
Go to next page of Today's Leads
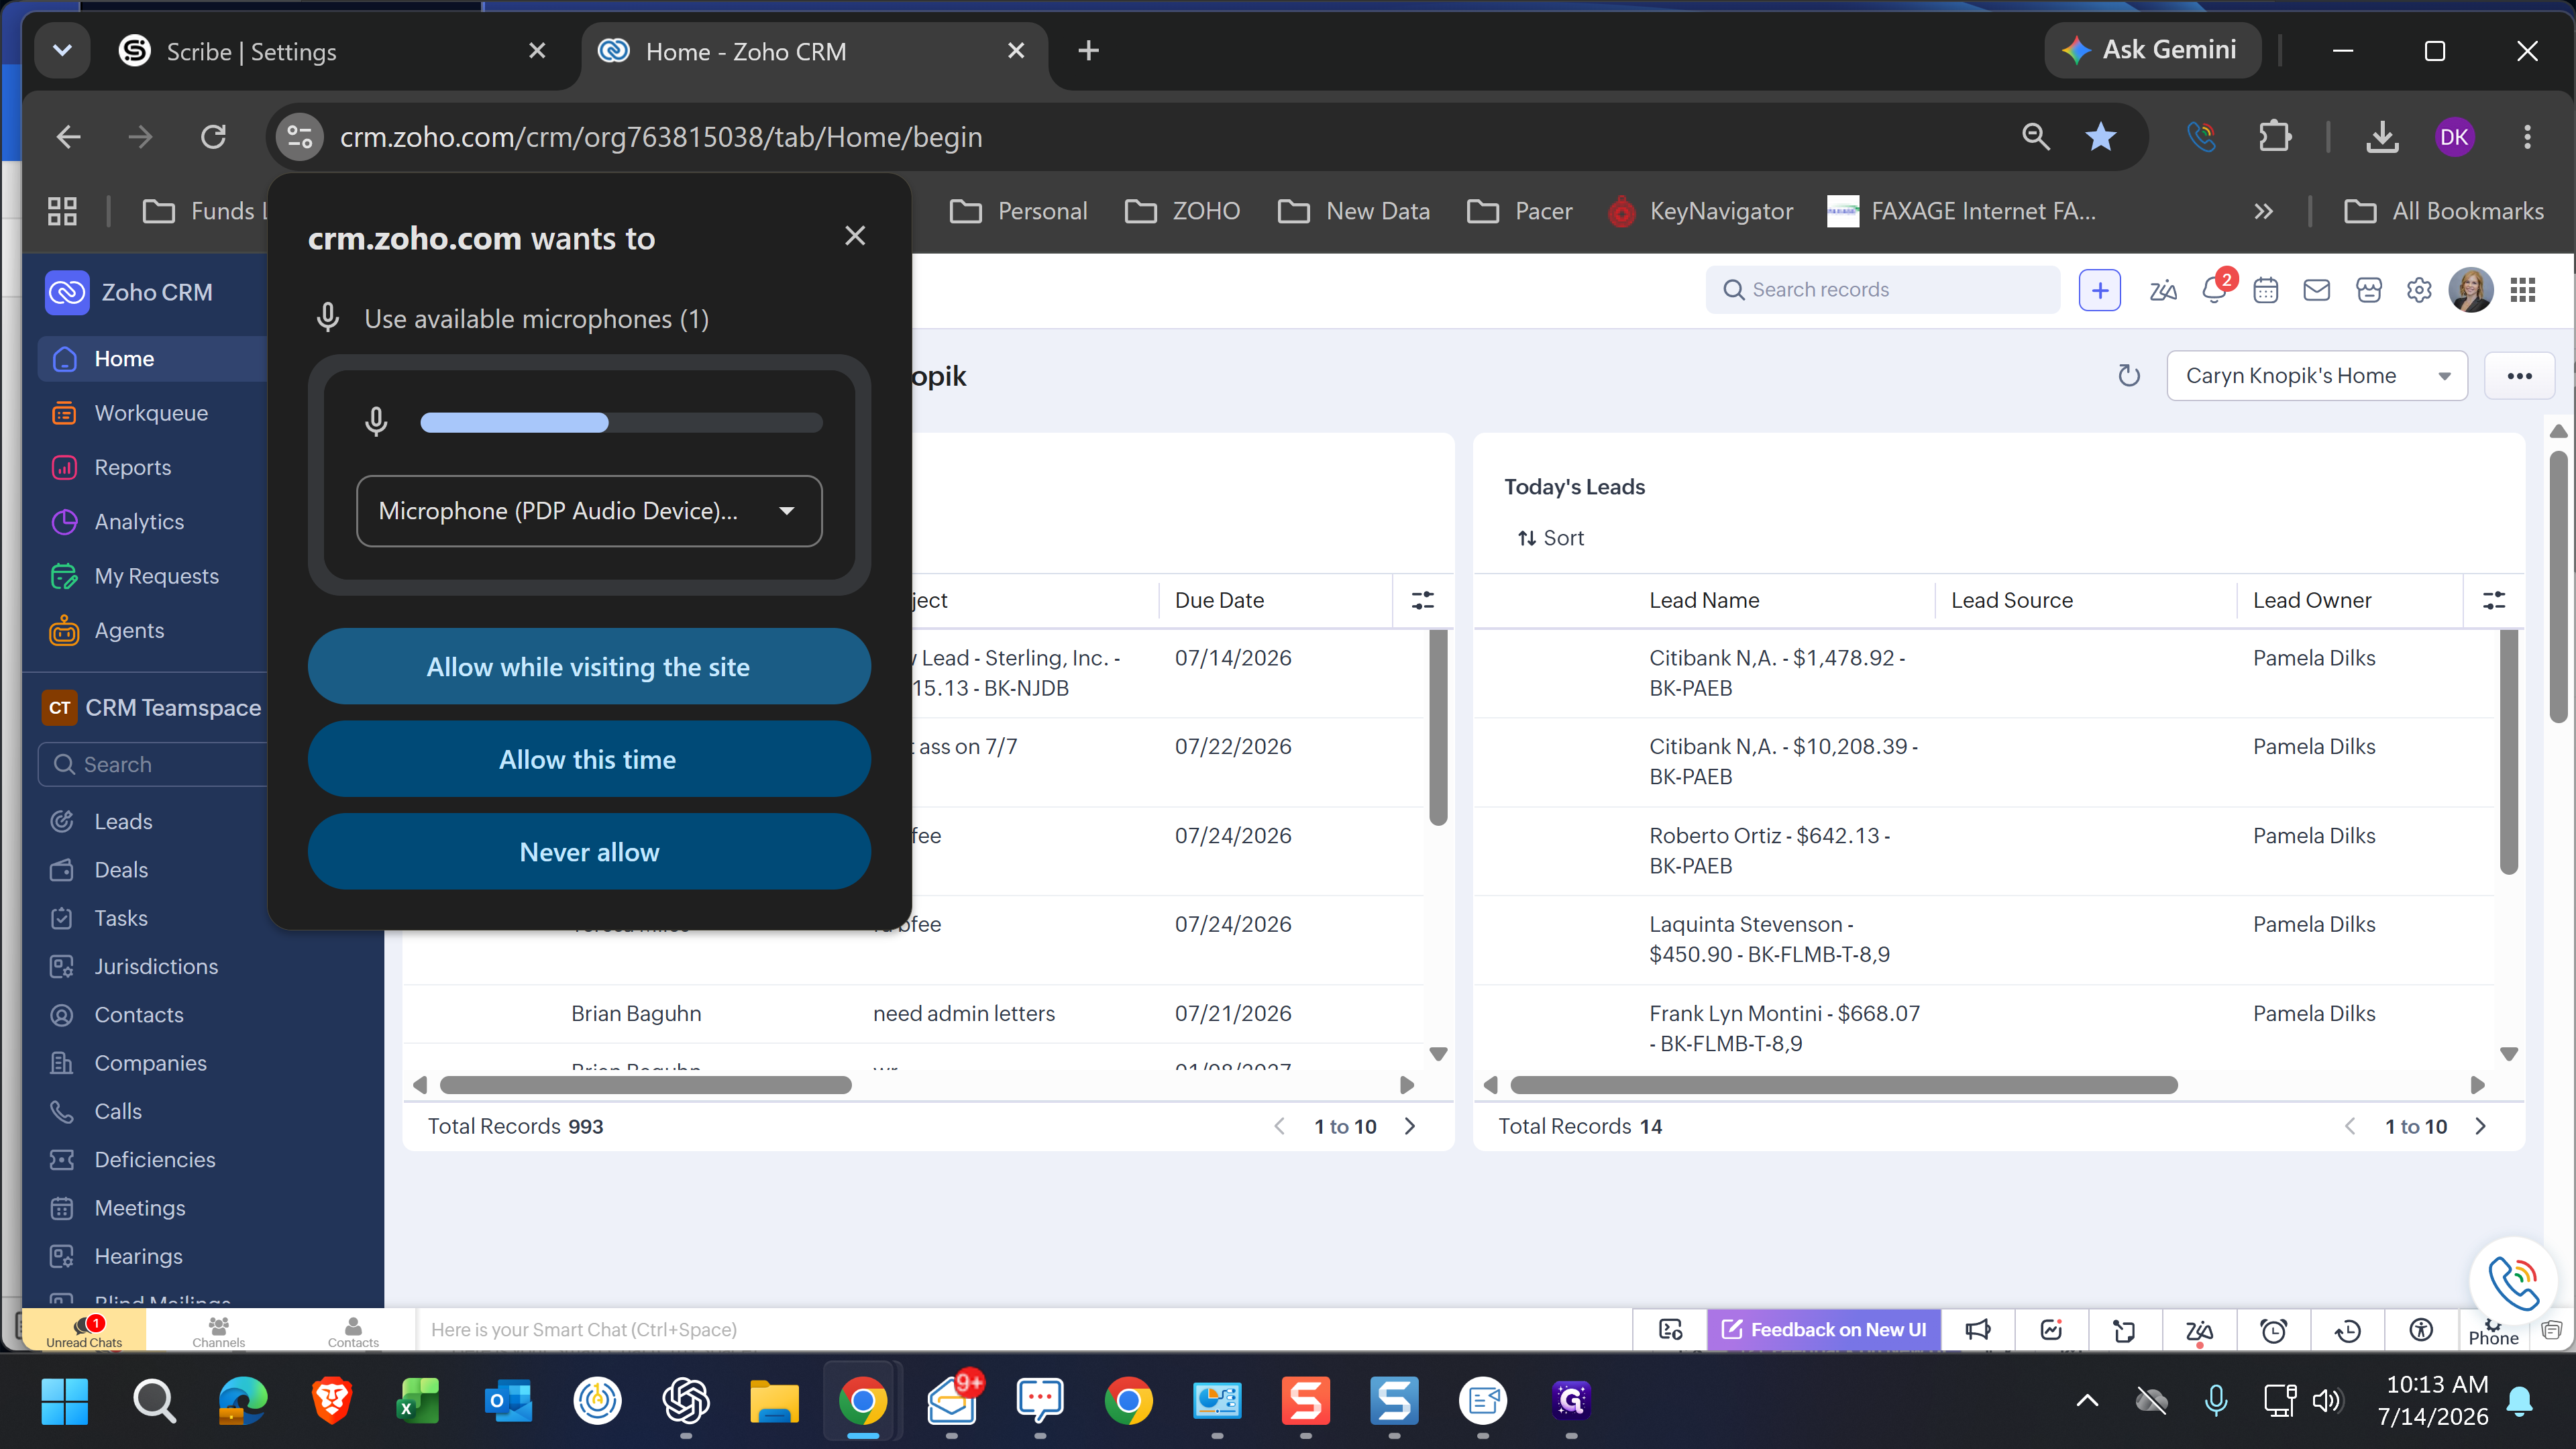click(x=2481, y=1127)
